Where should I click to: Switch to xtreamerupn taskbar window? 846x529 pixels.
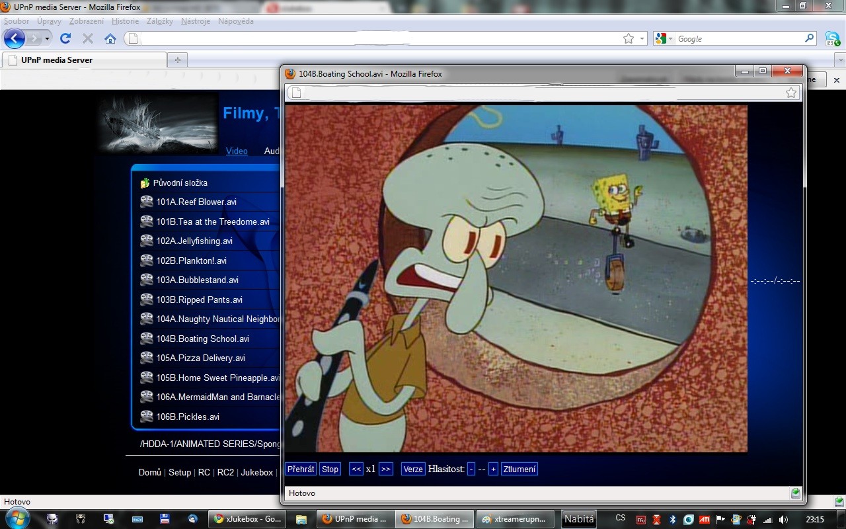(515, 519)
